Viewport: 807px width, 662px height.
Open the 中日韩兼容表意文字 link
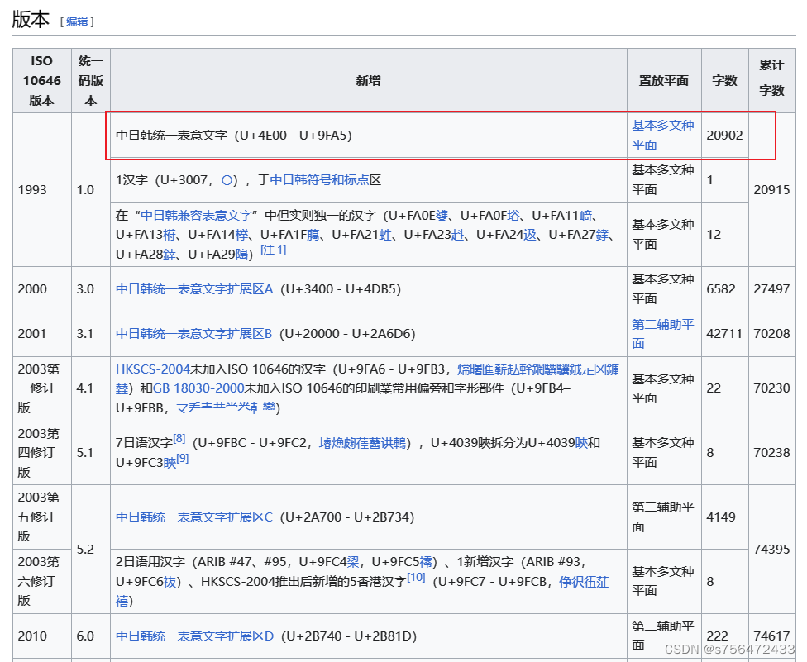pos(196,215)
